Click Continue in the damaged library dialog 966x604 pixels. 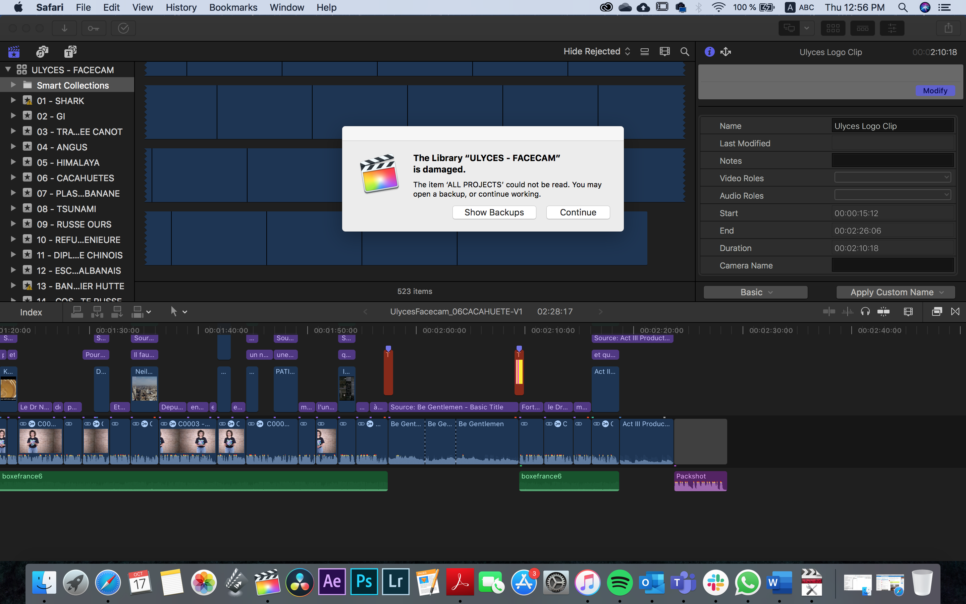tap(578, 212)
